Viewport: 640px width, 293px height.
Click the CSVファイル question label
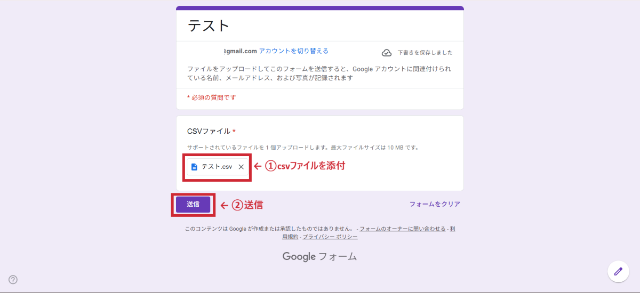coord(209,131)
